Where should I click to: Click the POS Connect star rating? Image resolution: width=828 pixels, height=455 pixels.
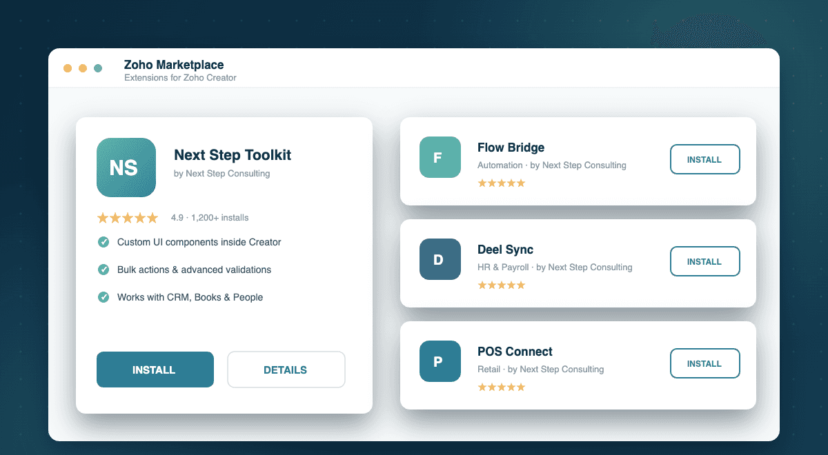[502, 387]
